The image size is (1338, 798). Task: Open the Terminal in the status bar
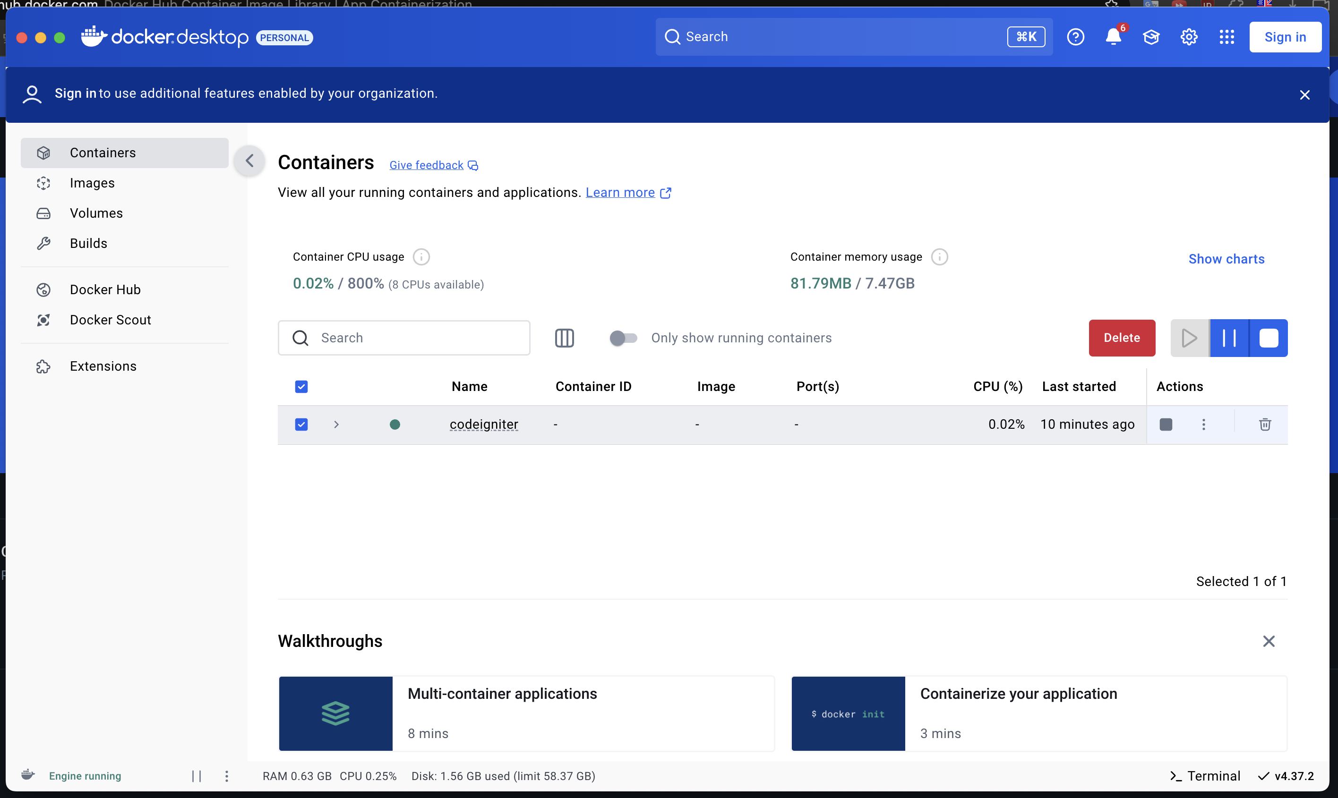(x=1205, y=776)
